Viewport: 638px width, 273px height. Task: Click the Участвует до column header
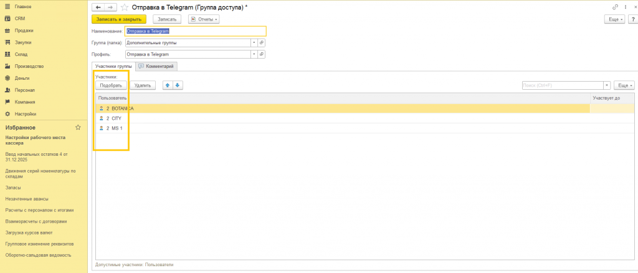click(x=612, y=98)
